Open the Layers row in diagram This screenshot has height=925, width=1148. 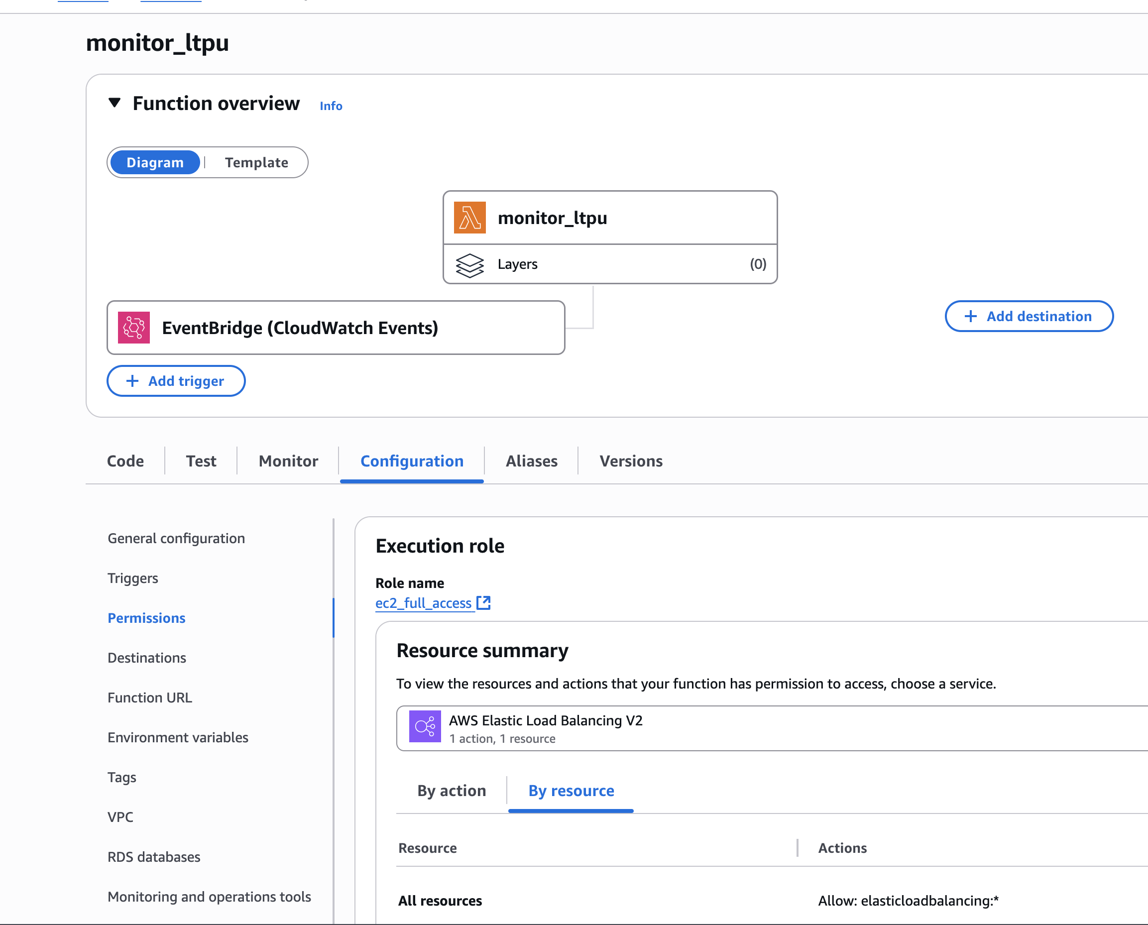(x=610, y=264)
